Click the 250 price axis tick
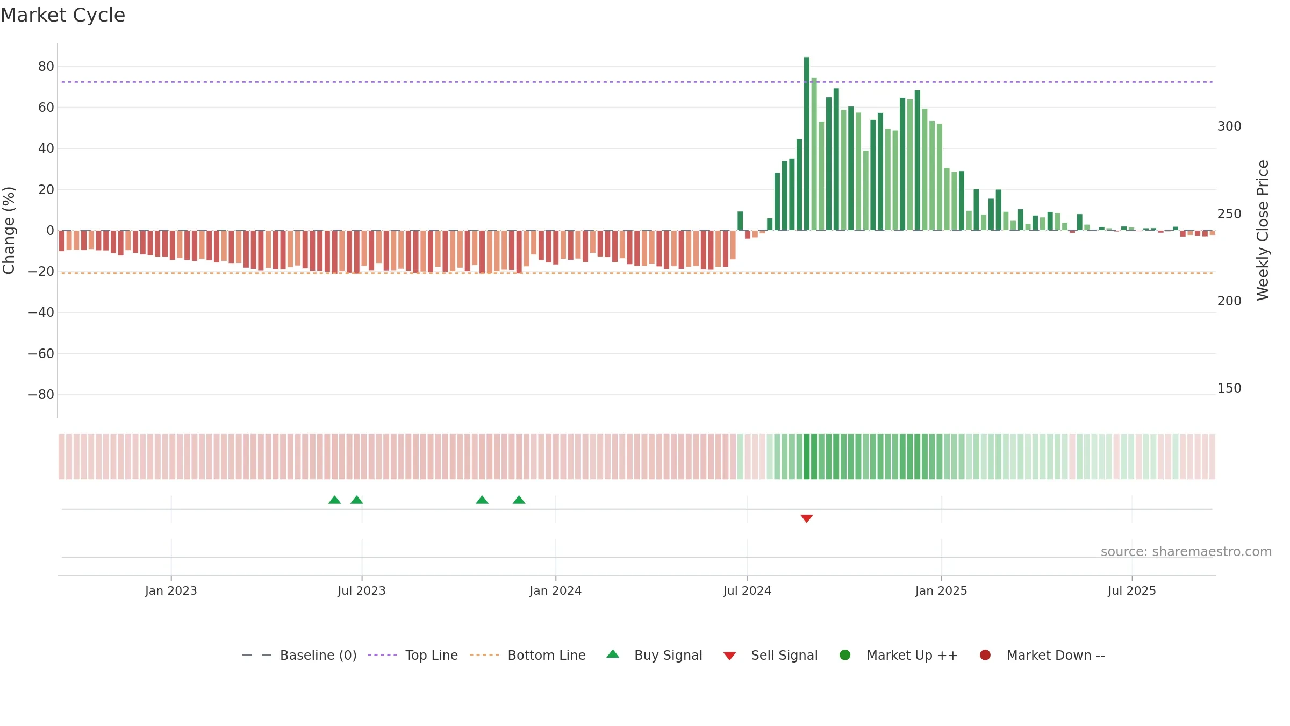Image resolution: width=1290 pixels, height=726 pixels. click(x=1229, y=214)
